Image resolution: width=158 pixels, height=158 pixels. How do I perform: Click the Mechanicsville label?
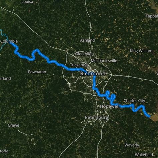click(x=104, y=61)
